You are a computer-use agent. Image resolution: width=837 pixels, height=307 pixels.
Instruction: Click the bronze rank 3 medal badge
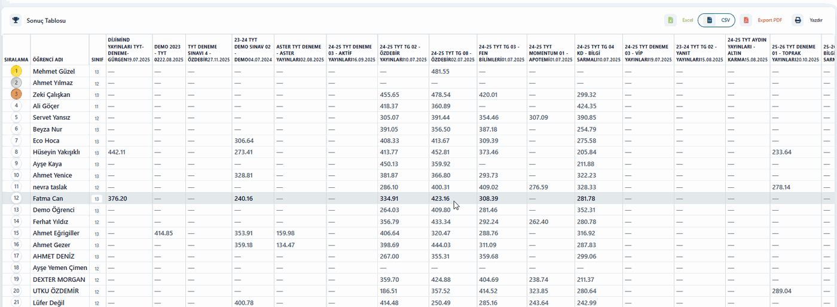click(x=17, y=94)
